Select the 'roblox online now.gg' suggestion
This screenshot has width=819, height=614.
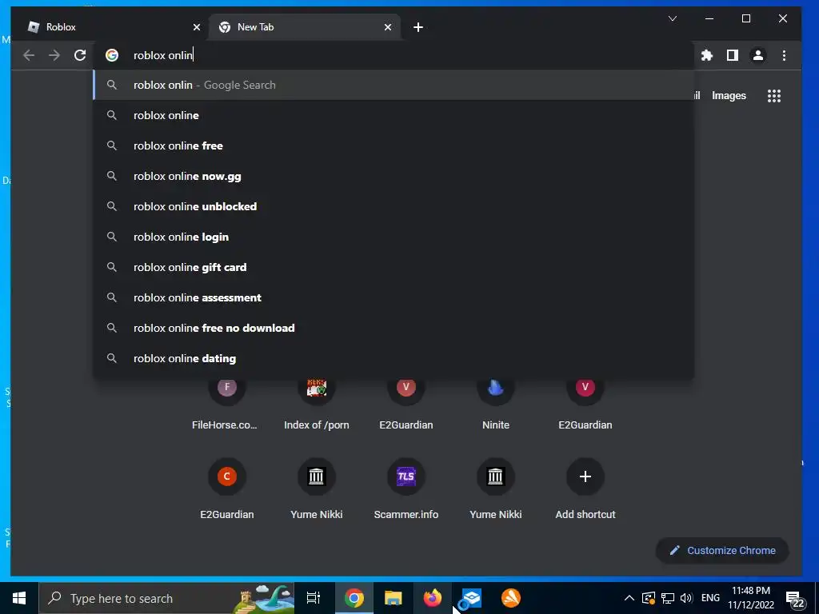pos(394,176)
